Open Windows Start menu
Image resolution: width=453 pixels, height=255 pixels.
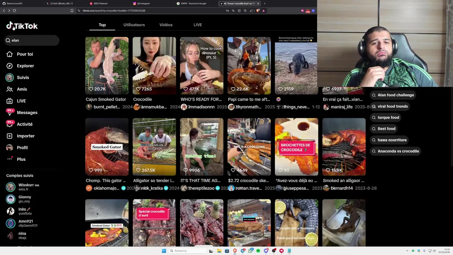(164, 251)
